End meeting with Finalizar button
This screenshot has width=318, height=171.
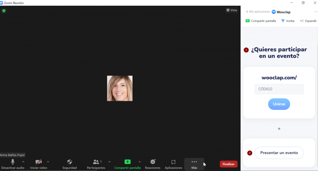tap(229, 164)
